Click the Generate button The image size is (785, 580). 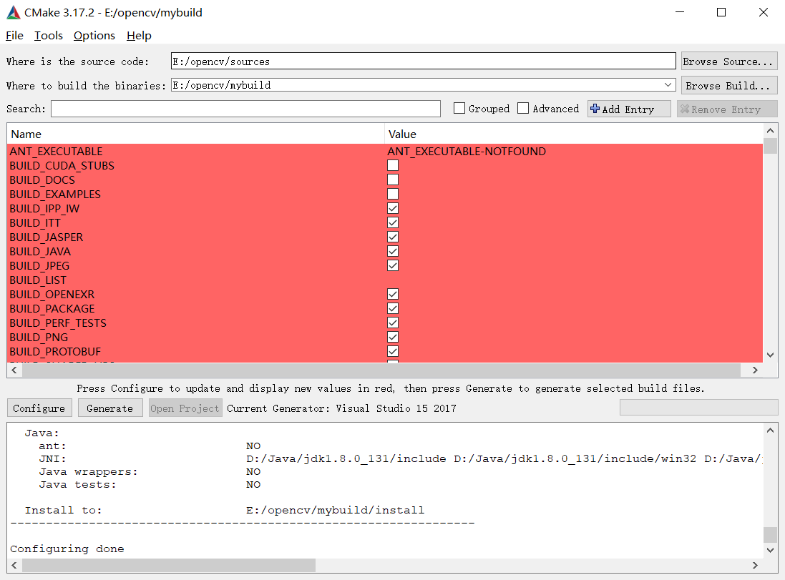pos(110,408)
